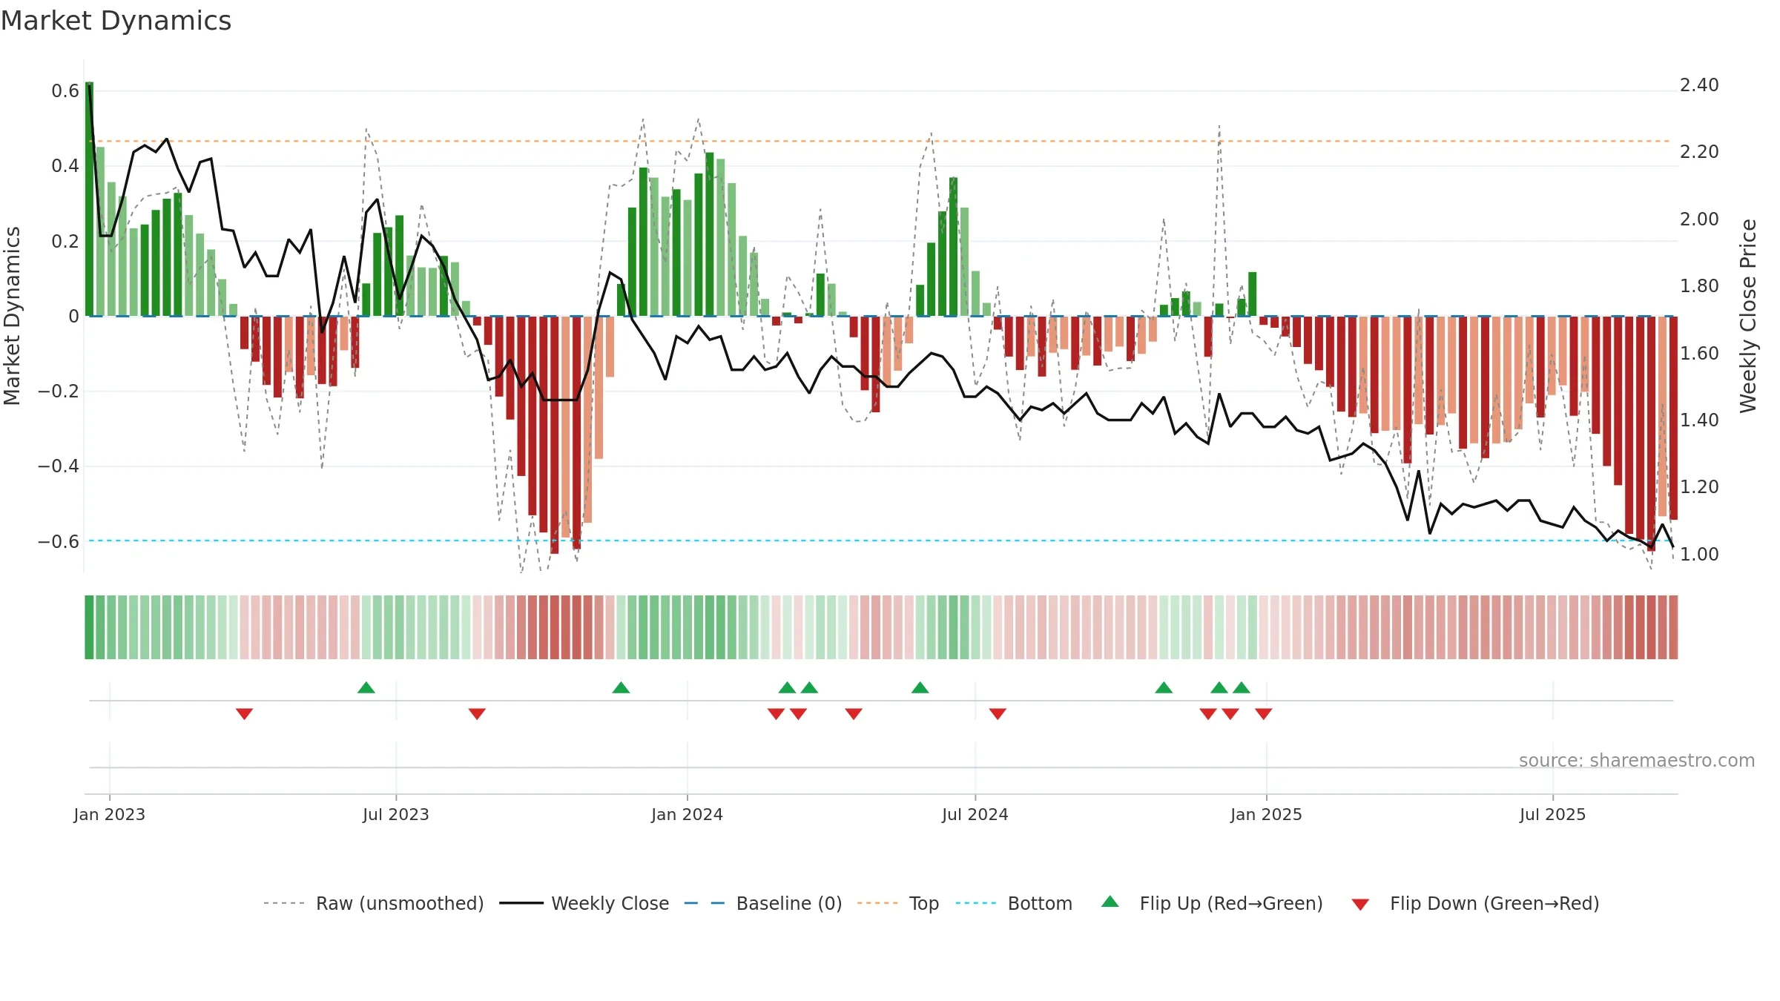Viewport: 1780px width, 1001px height.
Task: Select the green flip-up marker just before Jul 2024
Action: point(920,687)
